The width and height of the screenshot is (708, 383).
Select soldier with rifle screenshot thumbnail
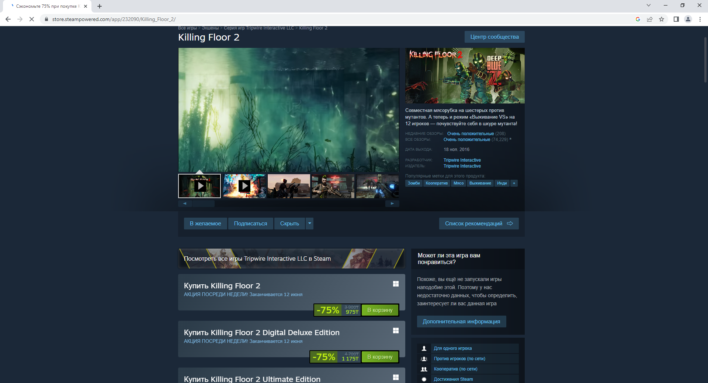(333, 186)
